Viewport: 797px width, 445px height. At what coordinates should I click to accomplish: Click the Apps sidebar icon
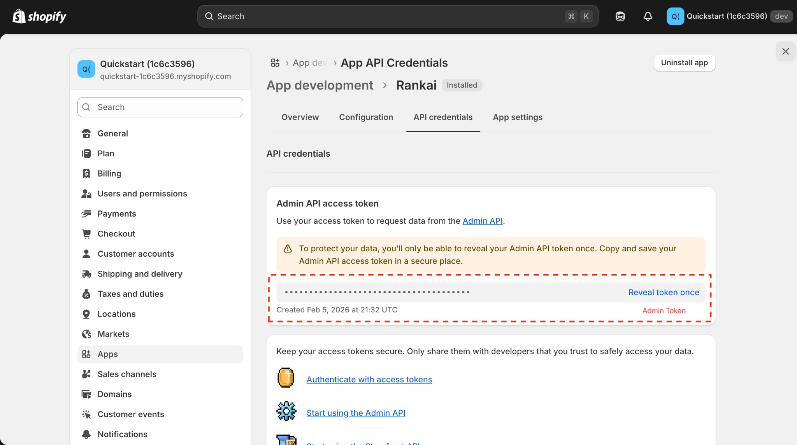[x=86, y=354]
